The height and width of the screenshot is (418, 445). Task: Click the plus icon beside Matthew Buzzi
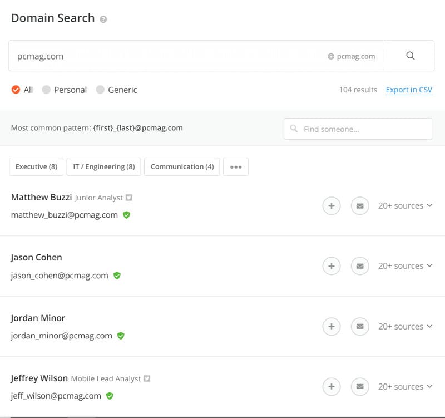pos(332,205)
